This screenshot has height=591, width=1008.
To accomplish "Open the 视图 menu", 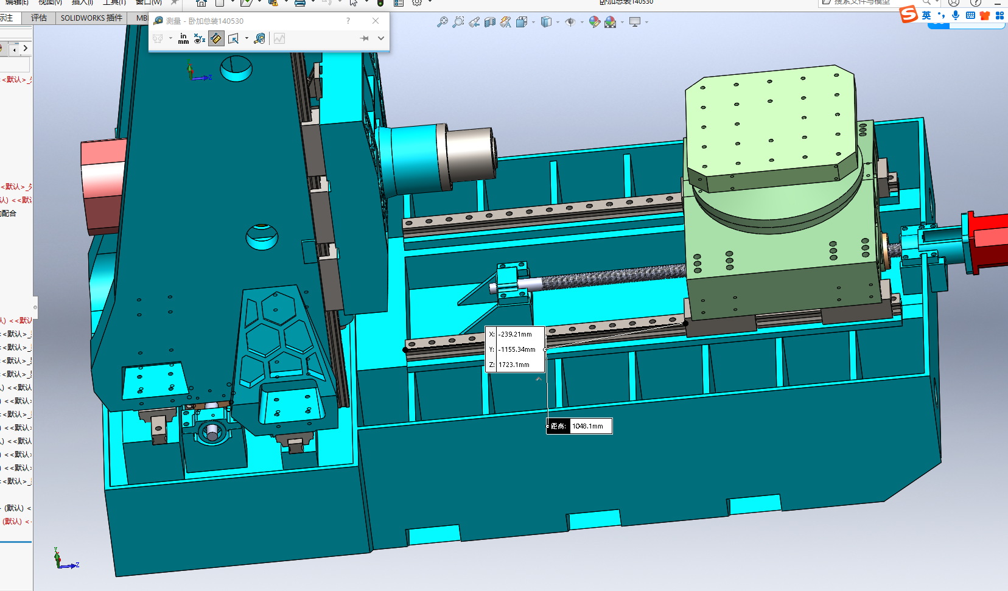I will 50,2.
